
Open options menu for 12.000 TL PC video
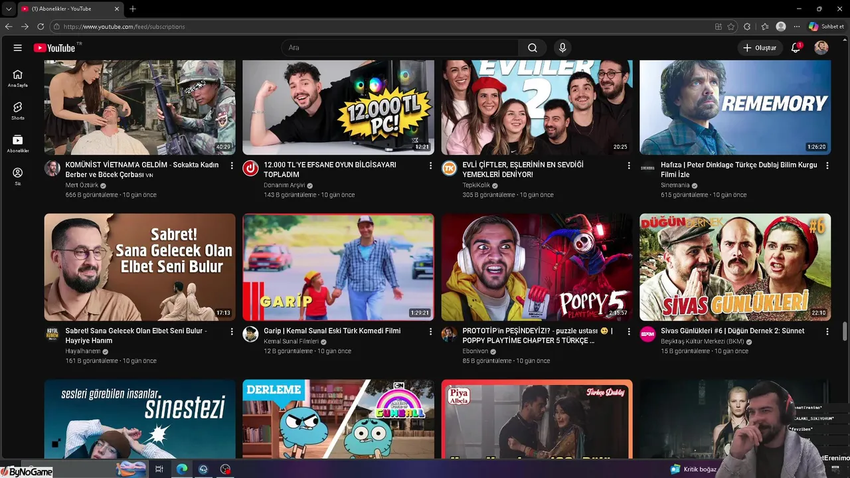[430, 165]
